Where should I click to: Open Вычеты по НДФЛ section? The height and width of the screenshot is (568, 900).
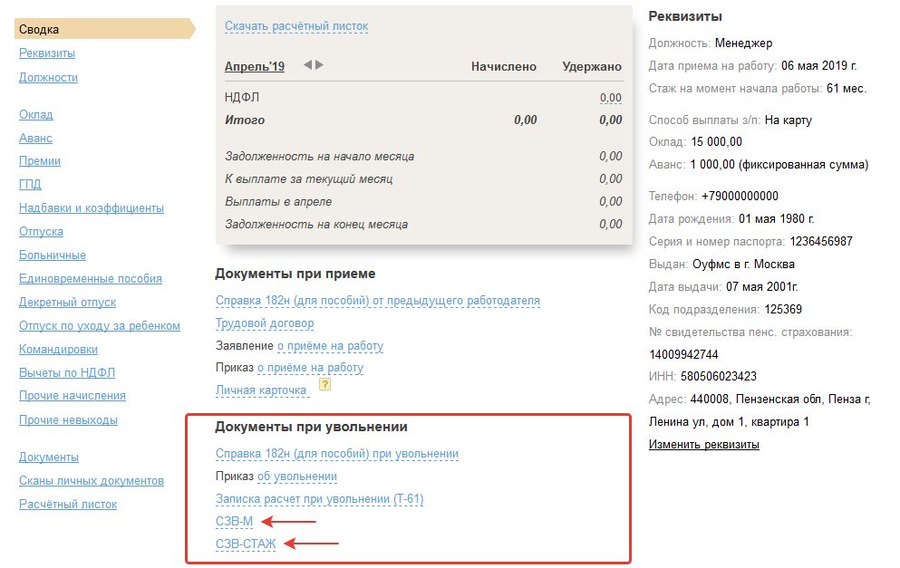click(x=67, y=372)
